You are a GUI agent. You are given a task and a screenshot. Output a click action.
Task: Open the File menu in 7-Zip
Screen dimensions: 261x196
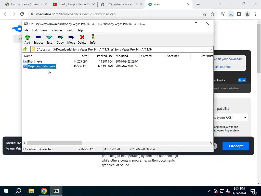point(26,30)
